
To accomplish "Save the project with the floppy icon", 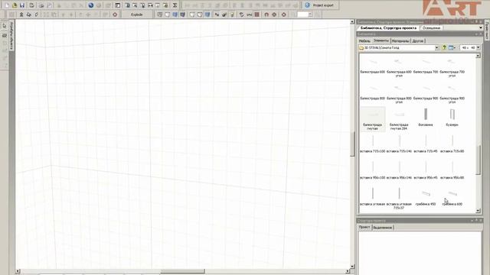I will coord(22,5).
